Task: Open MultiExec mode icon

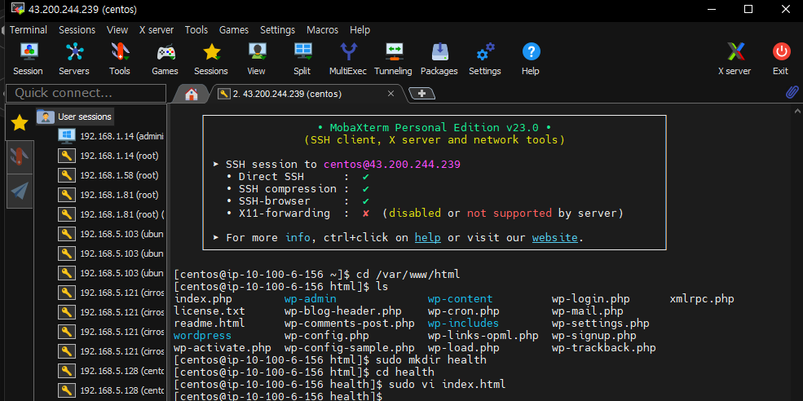Action: tap(348, 59)
